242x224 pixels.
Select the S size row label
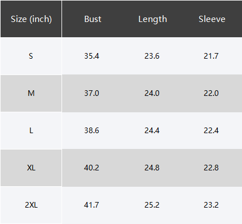(x=31, y=56)
